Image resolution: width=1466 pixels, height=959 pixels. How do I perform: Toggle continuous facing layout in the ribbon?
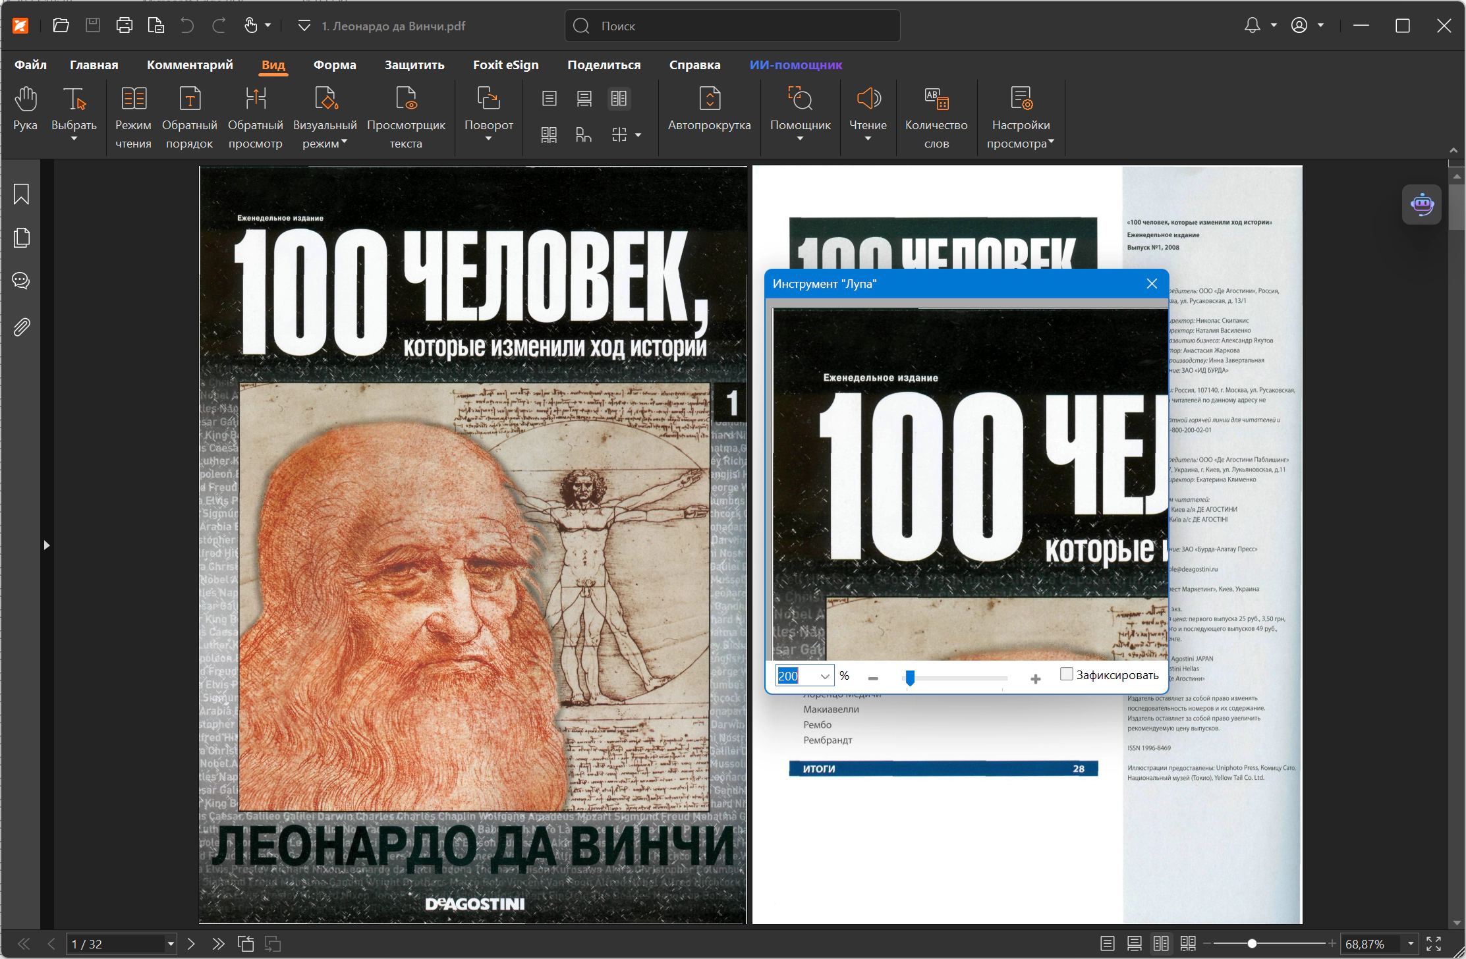(550, 135)
